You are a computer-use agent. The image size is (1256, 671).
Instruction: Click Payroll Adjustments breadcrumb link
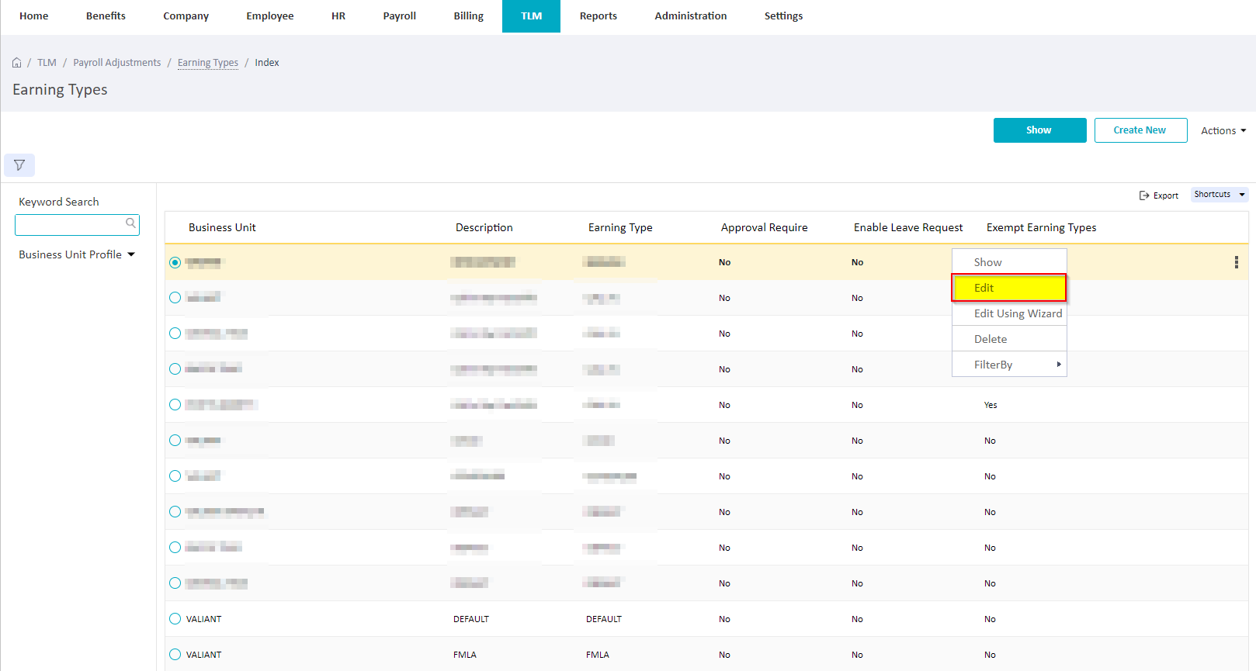[117, 63]
